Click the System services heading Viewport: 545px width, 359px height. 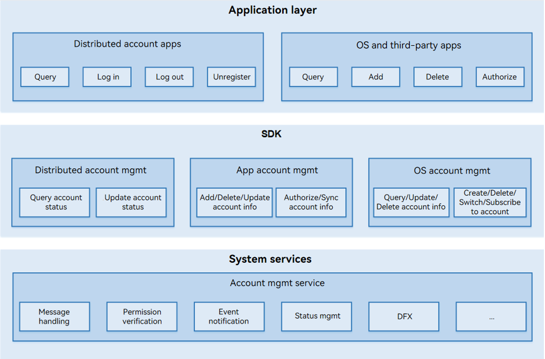[270, 259]
